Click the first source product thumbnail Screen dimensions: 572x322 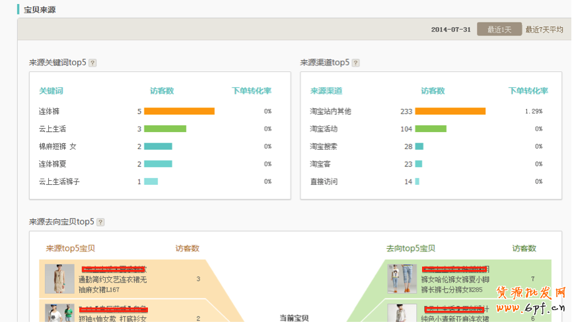(x=59, y=278)
